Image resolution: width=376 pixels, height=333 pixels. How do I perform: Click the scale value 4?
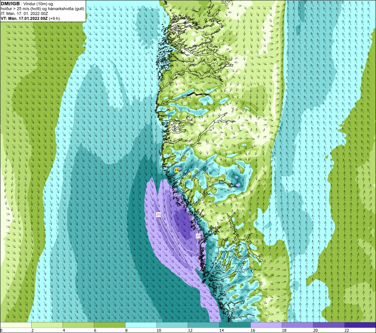64,330
